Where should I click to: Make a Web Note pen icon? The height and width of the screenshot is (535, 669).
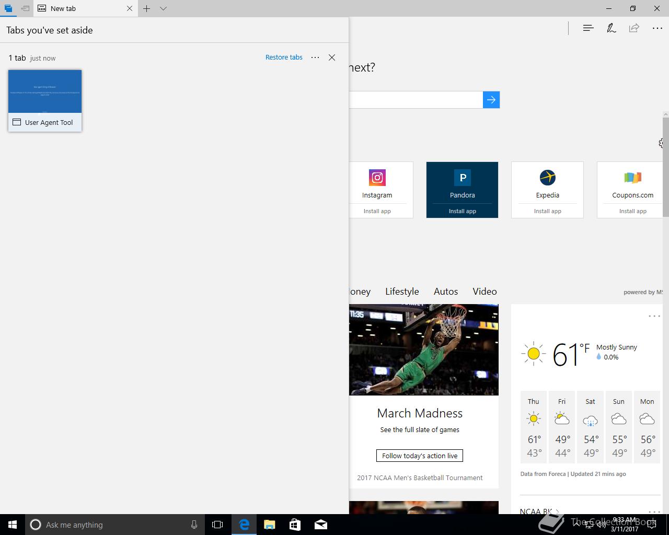coord(611,28)
